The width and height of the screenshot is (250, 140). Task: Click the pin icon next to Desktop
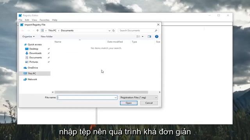point(48,49)
